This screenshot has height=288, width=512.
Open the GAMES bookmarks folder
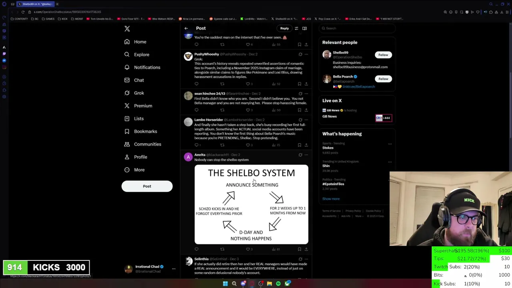(48, 19)
